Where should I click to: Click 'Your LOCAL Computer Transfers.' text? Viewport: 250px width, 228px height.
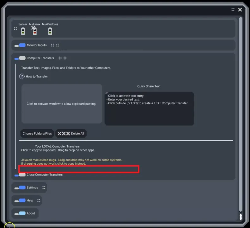click(x=58, y=146)
